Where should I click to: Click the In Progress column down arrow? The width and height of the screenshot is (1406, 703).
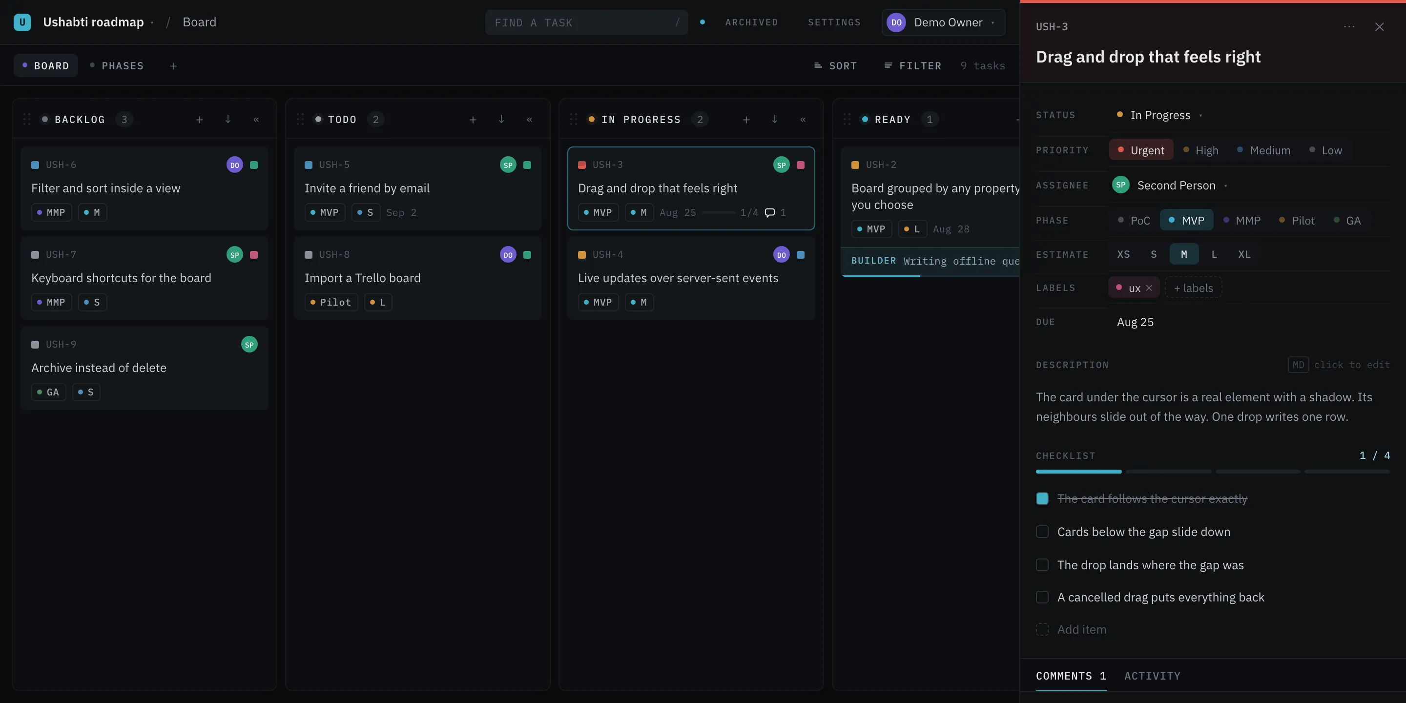click(774, 120)
